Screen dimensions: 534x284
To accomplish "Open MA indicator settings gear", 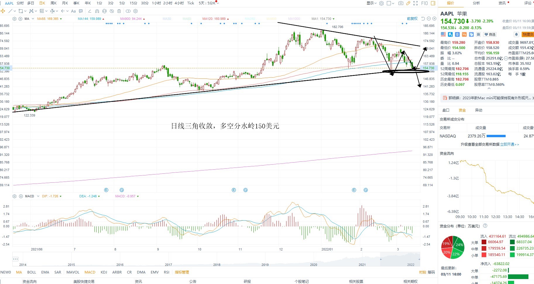I will tap(14, 19).
